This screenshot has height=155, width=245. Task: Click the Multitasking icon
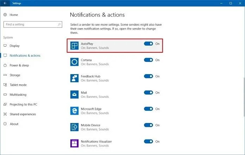(x=5, y=95)
